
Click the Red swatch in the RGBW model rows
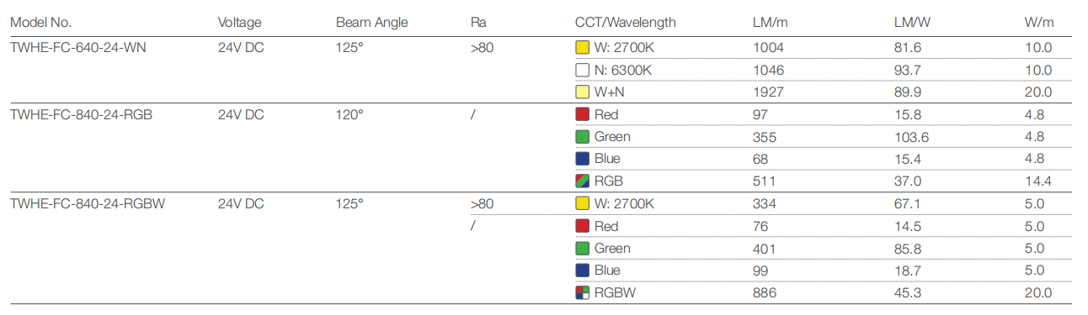pos(582,226)
